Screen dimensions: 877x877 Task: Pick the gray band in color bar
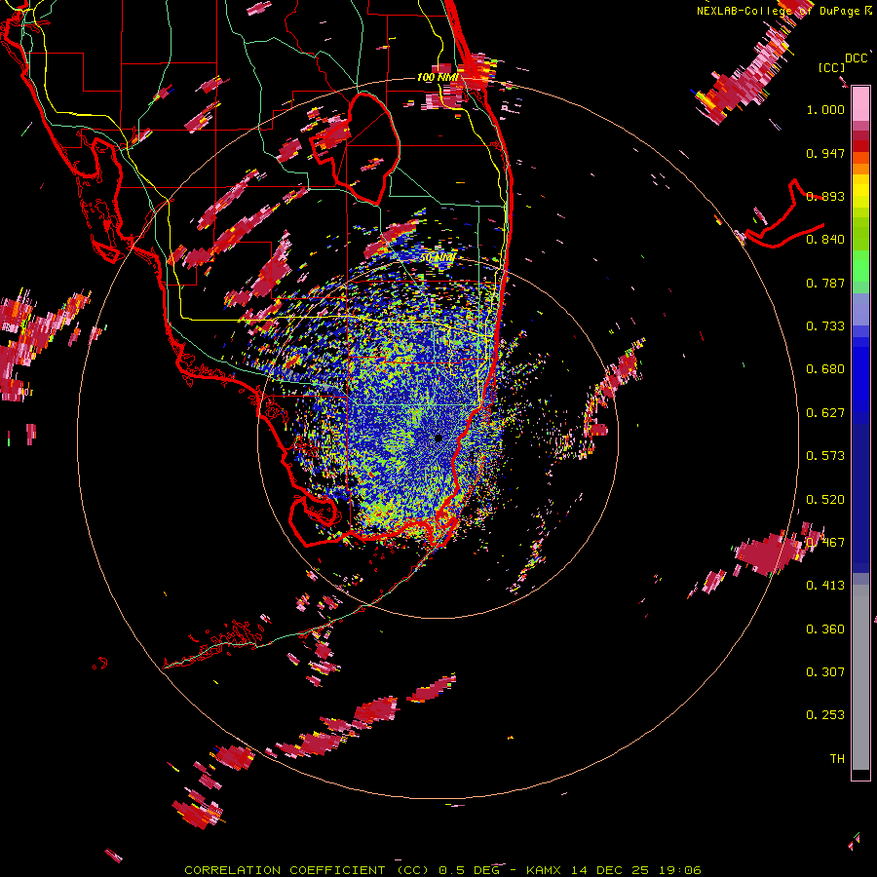860,677
